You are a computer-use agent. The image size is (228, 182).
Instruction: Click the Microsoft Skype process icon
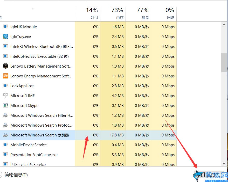(x=5, y=105)
